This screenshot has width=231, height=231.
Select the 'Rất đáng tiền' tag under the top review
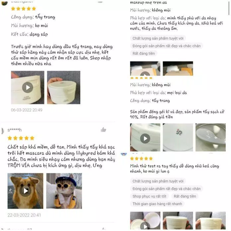[x=144, y=53]
